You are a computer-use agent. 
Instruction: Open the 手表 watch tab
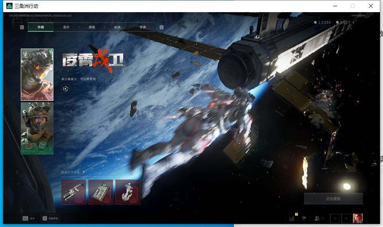tap(143, 27)
